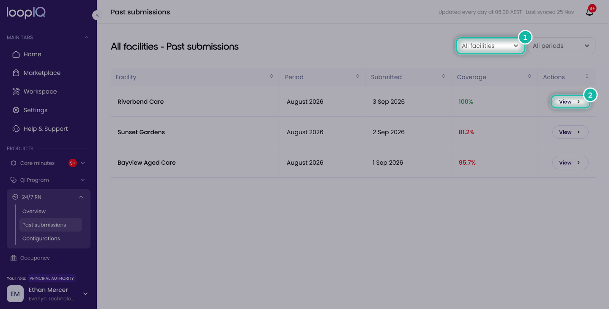Click the loopIQ logo
Screen dimensions: 609x309
[26, 13]
